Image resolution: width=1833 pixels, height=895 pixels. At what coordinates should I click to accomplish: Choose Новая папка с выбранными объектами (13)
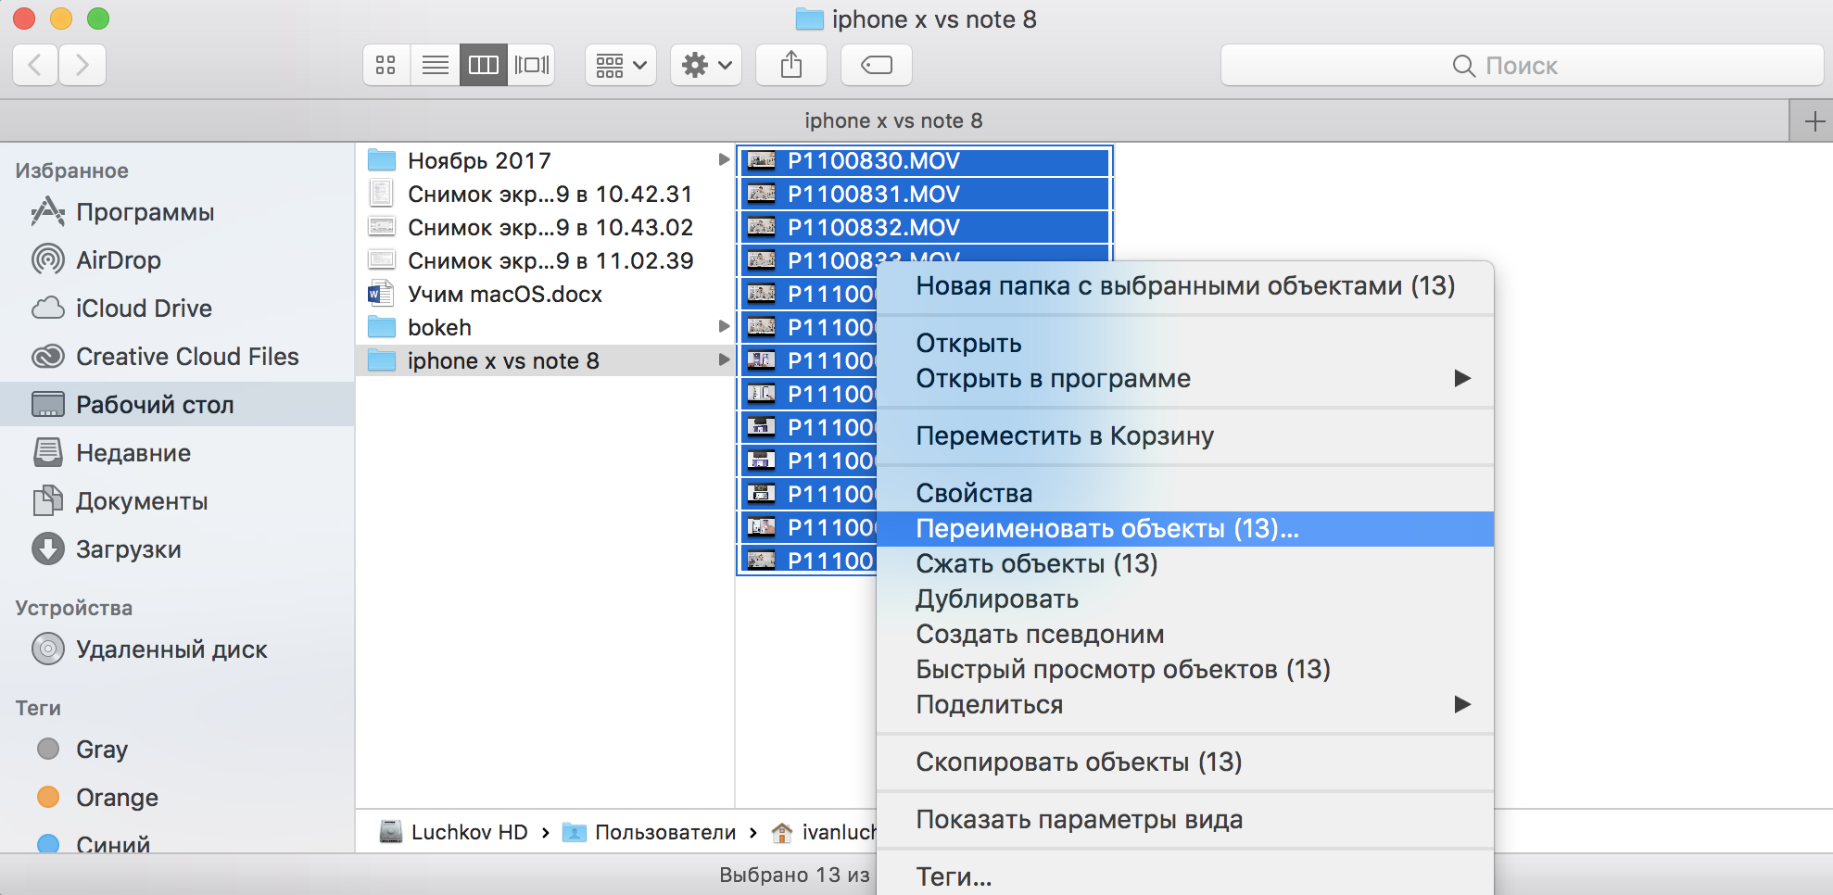(1185, 286)
